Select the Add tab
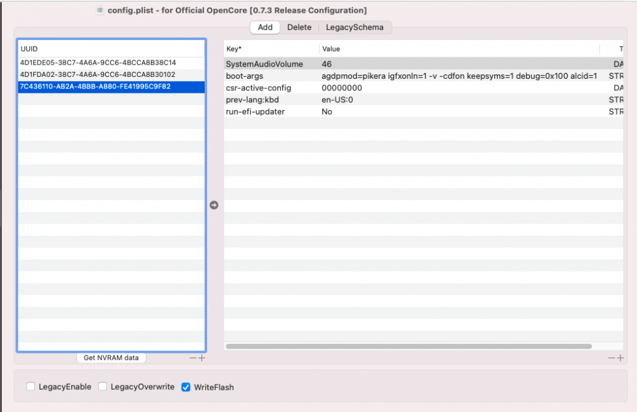This screenshot has width=637, height=412. point(265,27)
